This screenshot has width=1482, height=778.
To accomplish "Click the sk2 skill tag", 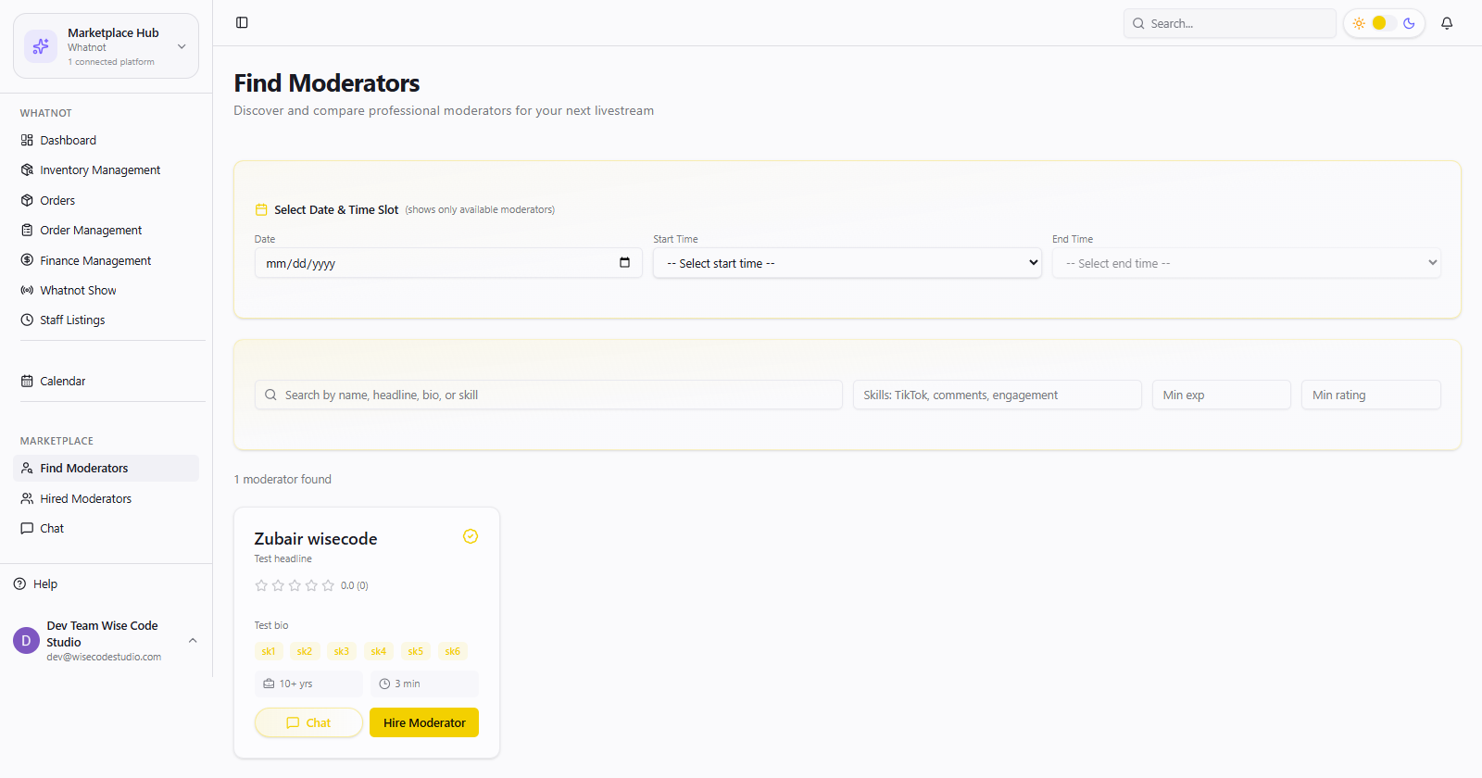I will click(x=305, y=651).
